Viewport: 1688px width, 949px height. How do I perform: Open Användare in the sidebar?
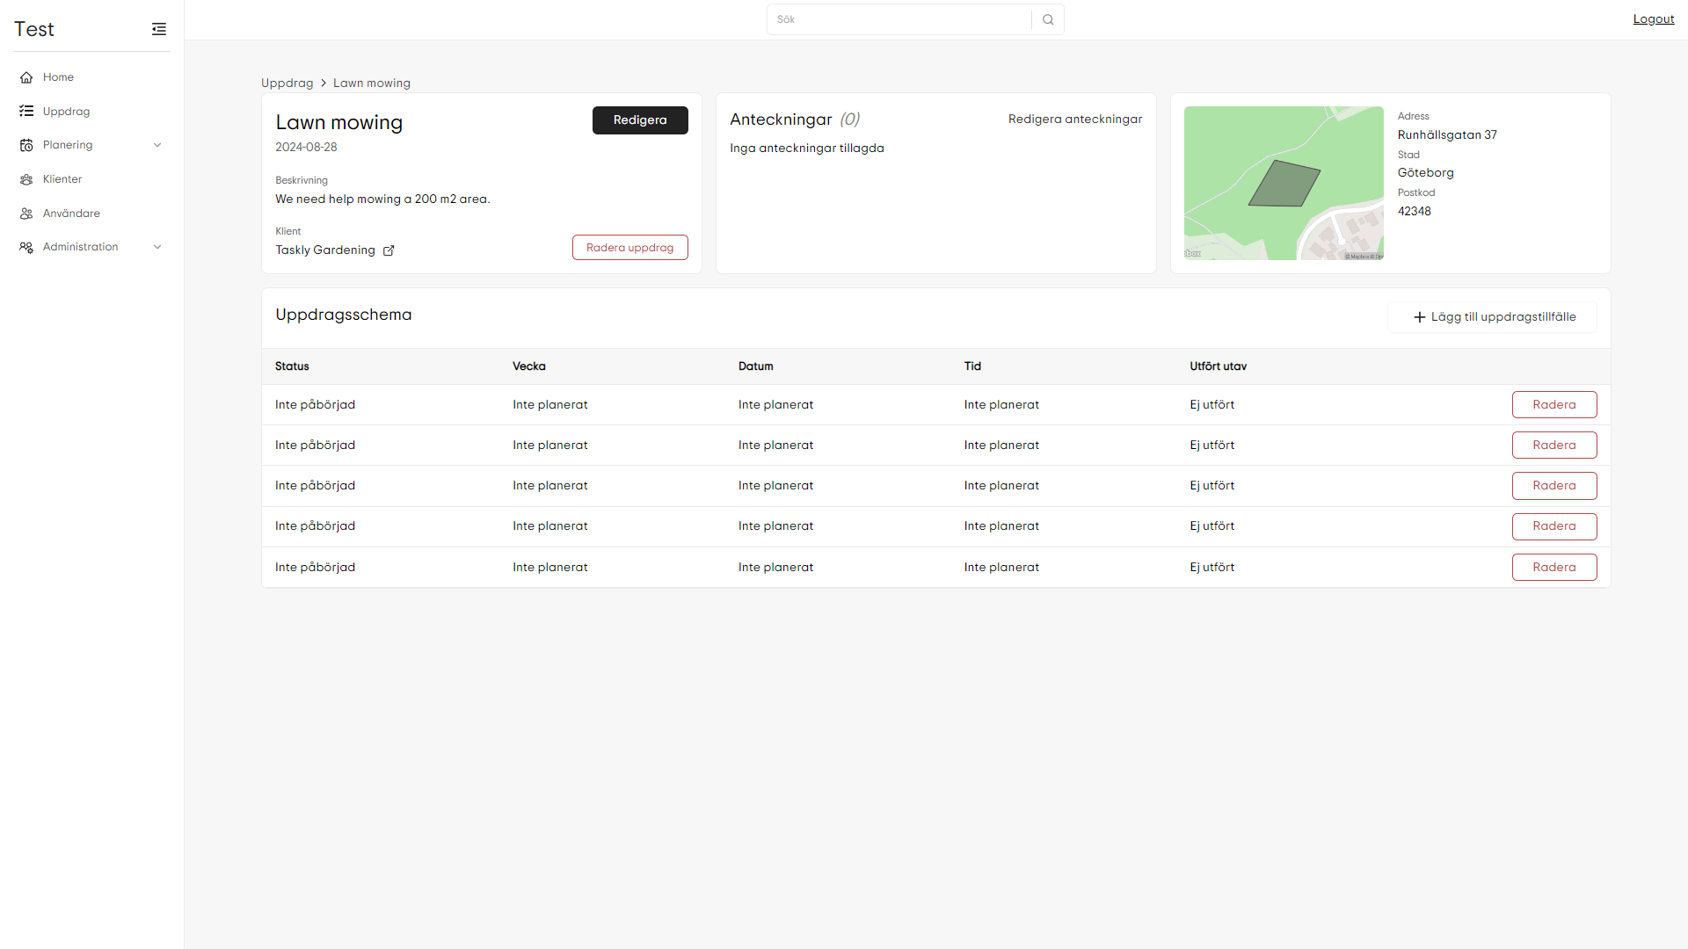[x=91, y=214]
